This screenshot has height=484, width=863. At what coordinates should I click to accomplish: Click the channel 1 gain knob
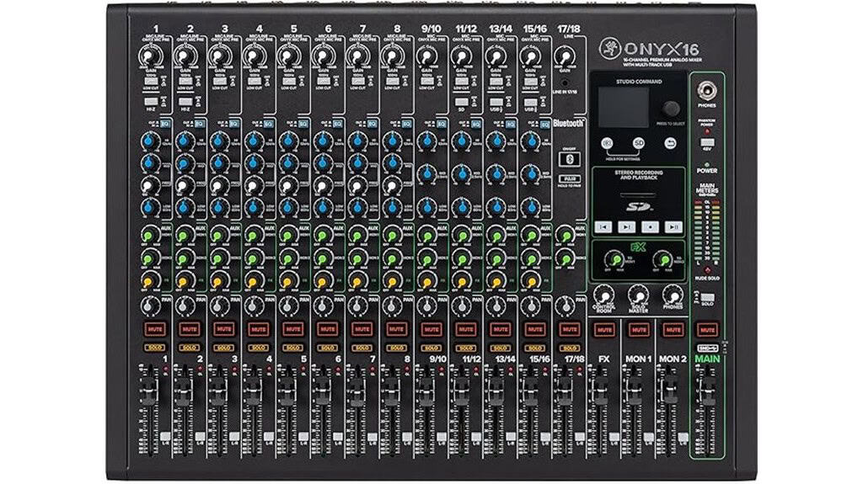coord(151,56)
